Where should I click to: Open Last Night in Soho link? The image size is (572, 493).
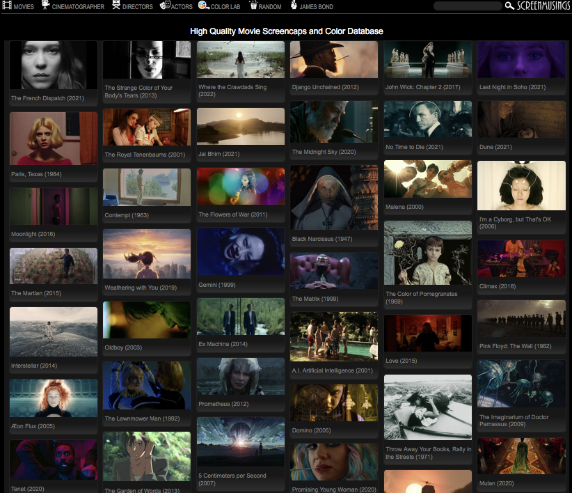[513, 87]
